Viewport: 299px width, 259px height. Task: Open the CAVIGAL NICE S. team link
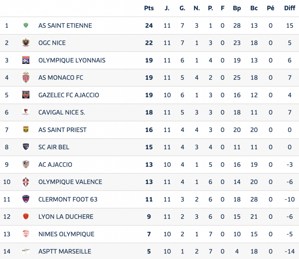coord(62,112)
